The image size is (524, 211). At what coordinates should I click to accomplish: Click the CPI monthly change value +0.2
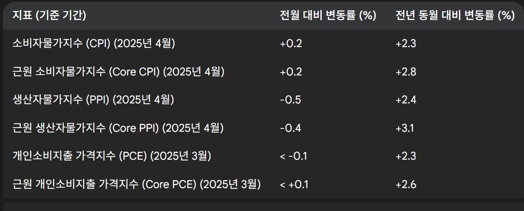(291, 44)
